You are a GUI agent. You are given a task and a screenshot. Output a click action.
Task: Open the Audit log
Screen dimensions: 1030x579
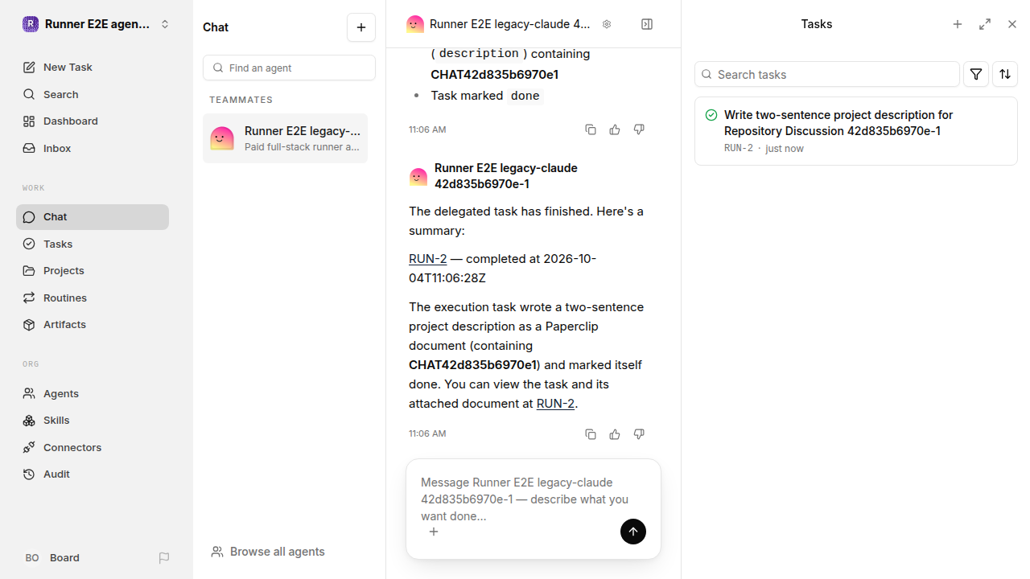[93, 474]
